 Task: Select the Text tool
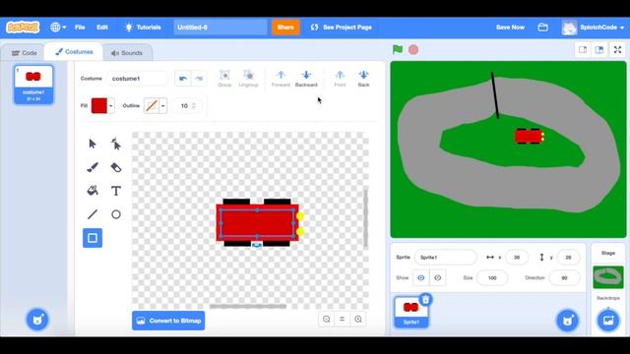coord(116,191)
